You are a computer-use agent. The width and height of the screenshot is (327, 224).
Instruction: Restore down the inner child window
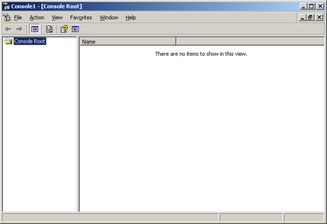point(310,17)
